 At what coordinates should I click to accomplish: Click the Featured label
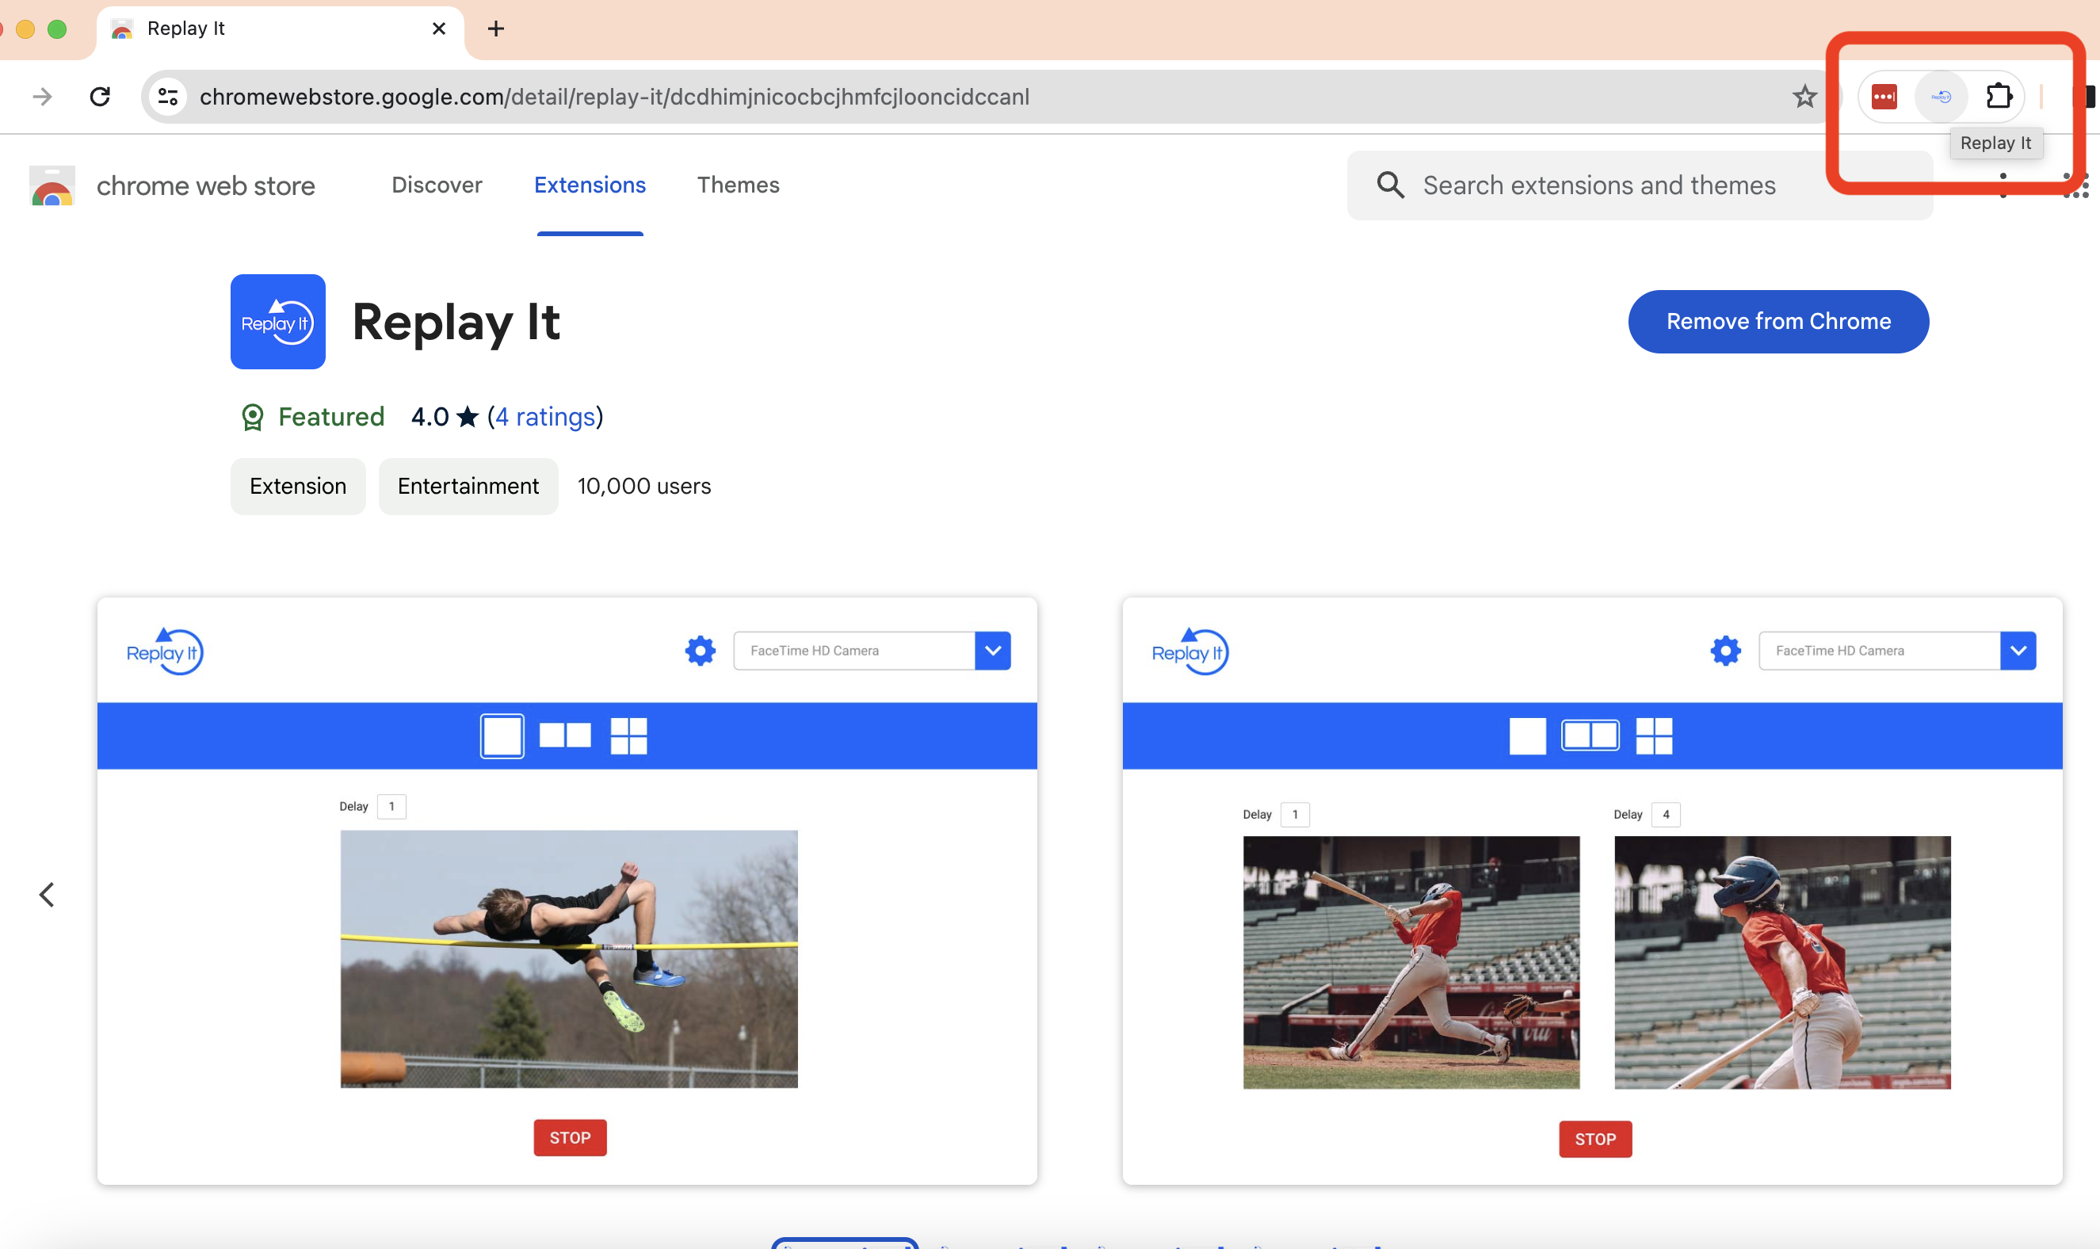coord(330,417)
